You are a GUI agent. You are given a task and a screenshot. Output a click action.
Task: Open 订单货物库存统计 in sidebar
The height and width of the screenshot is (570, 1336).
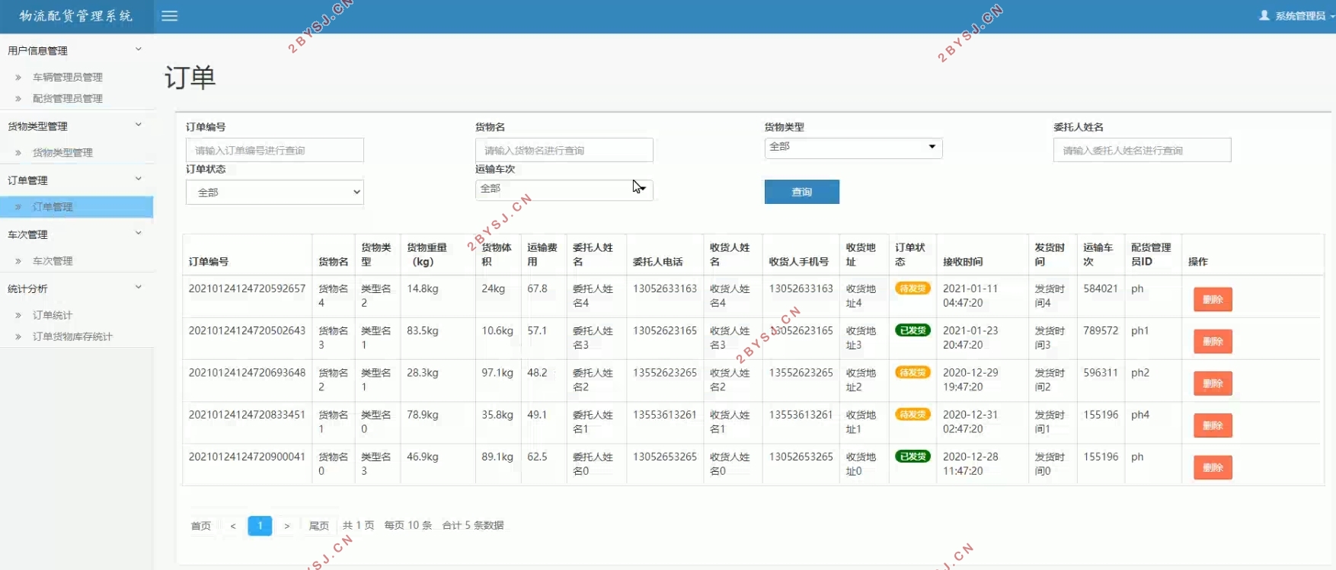[x=72, y=336]
